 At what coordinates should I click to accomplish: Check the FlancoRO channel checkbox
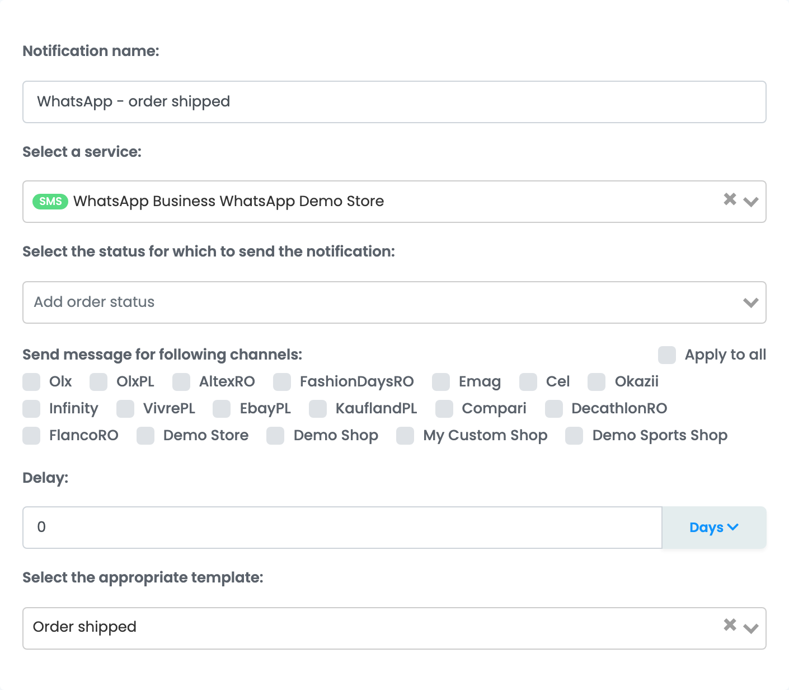(x=31, y=436)
